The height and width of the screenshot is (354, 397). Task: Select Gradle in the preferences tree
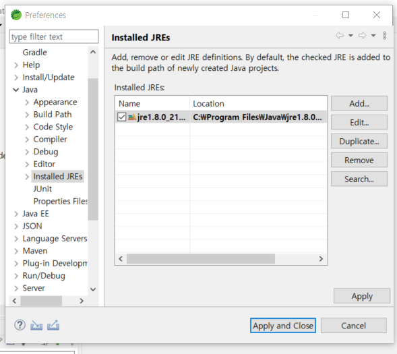34,53
